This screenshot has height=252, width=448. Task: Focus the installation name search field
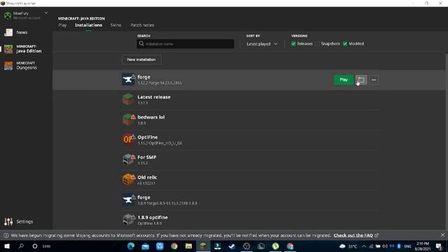click(x=185, y=43)
